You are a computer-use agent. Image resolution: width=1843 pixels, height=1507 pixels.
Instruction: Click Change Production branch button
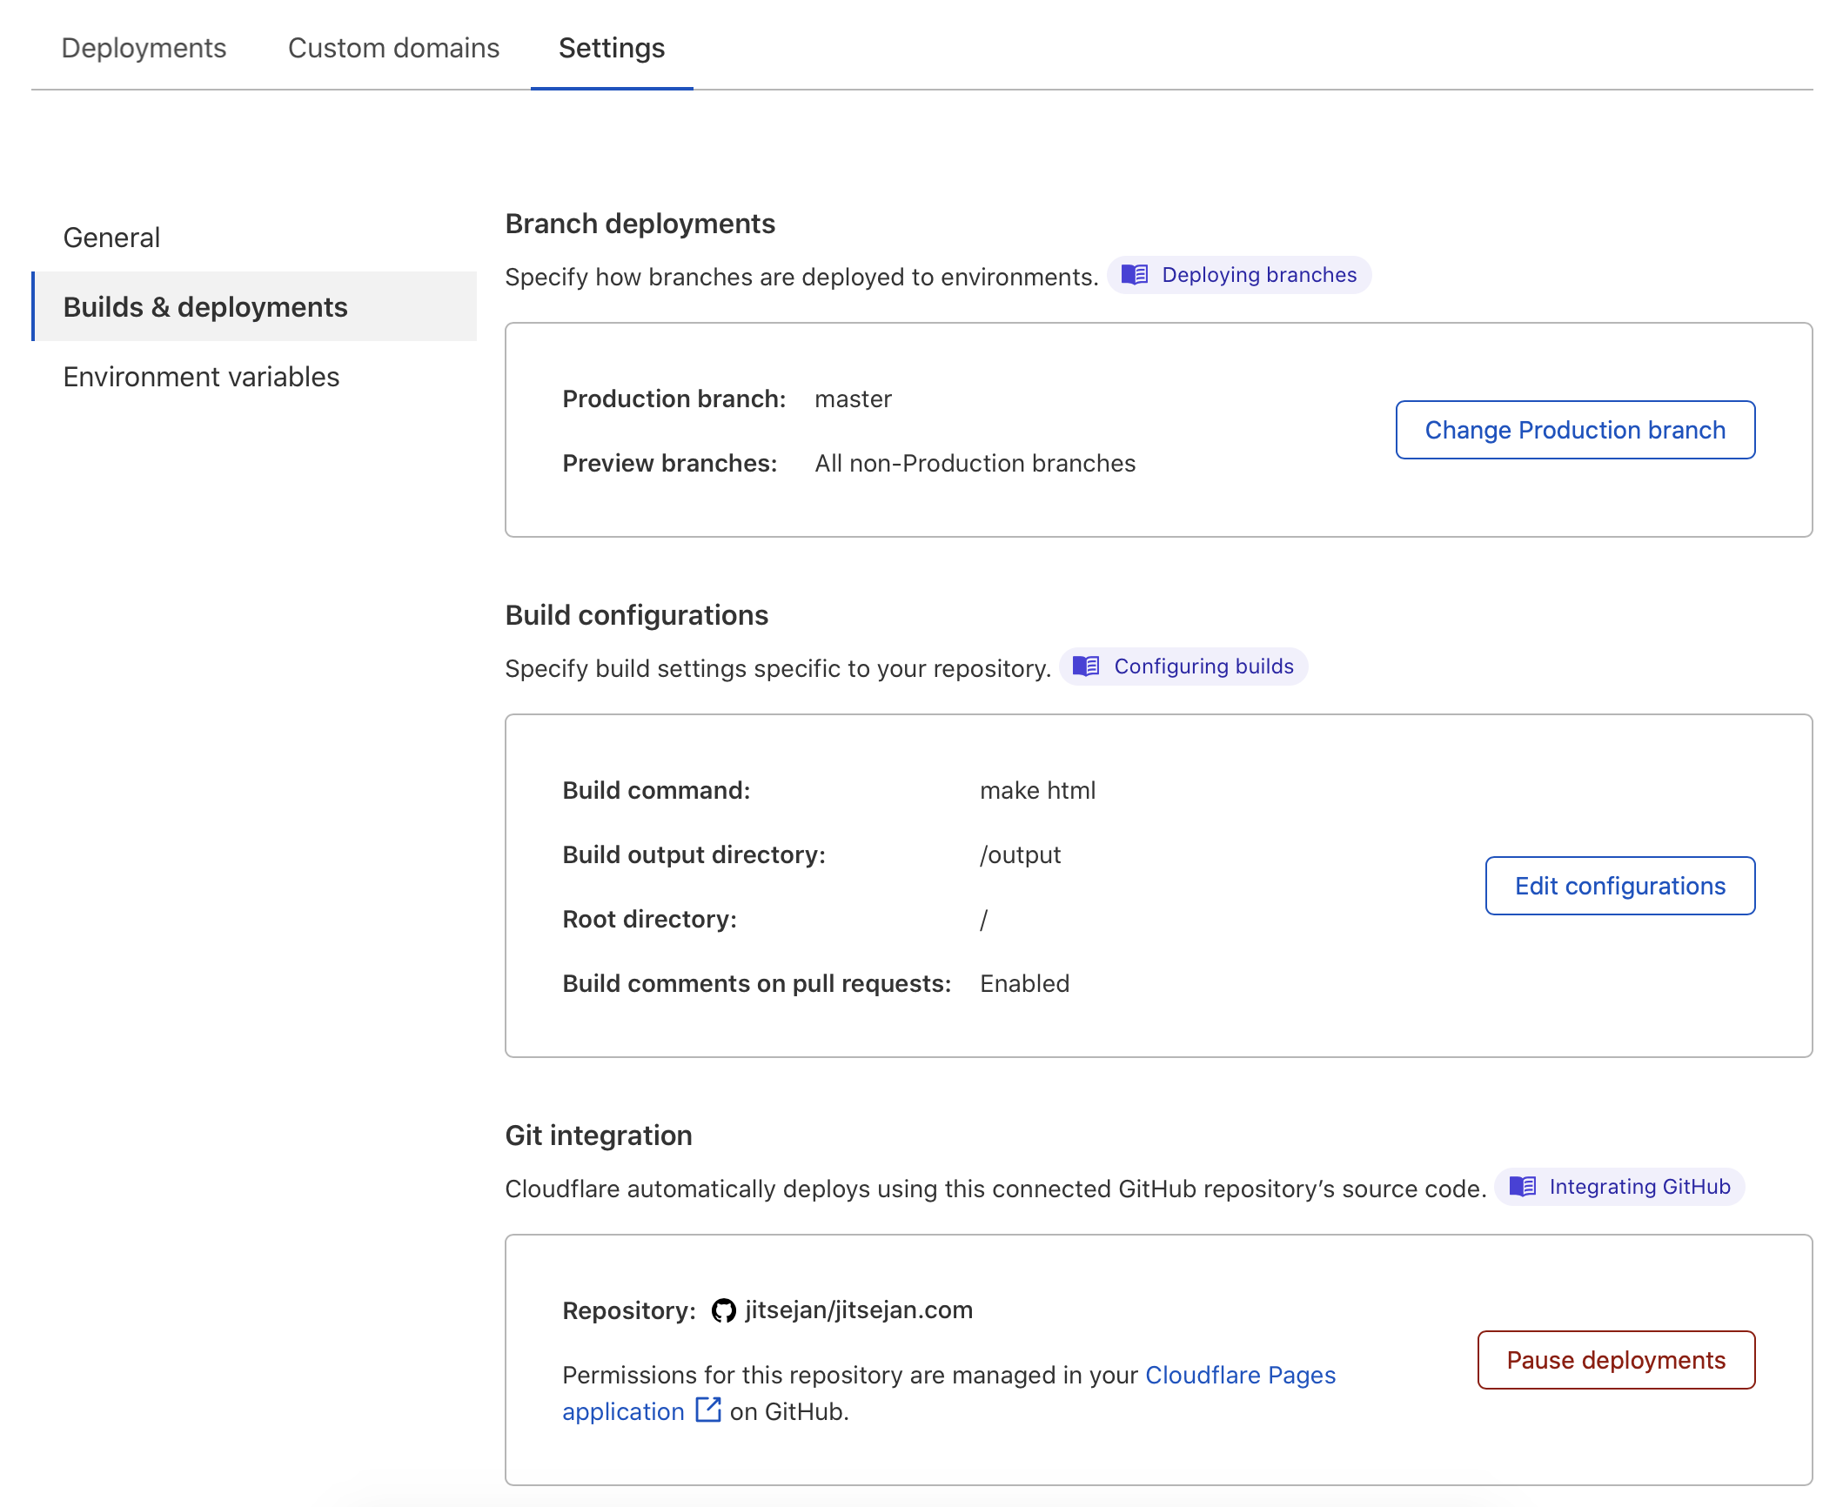[x=1575, y=430]
